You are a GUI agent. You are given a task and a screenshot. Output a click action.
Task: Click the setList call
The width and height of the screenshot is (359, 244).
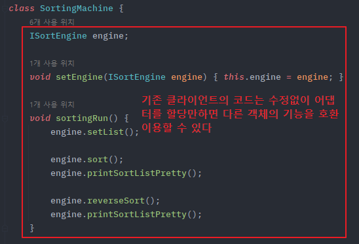click(x=105, y=132)
